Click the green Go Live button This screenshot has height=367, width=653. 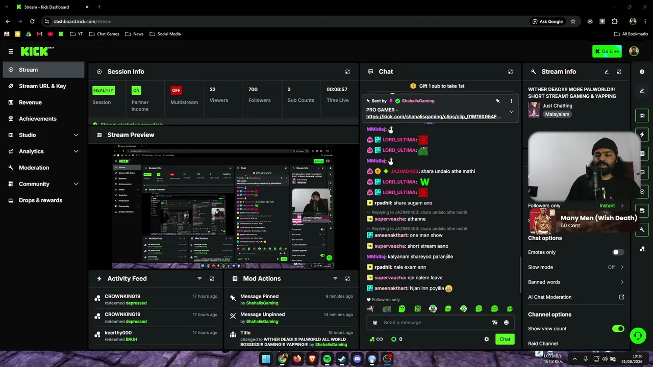(x=607, y=51)
